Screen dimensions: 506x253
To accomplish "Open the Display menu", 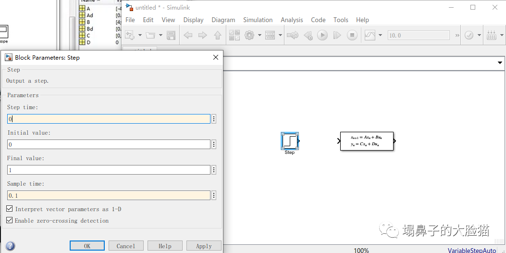I will click(x=193, y=20).
